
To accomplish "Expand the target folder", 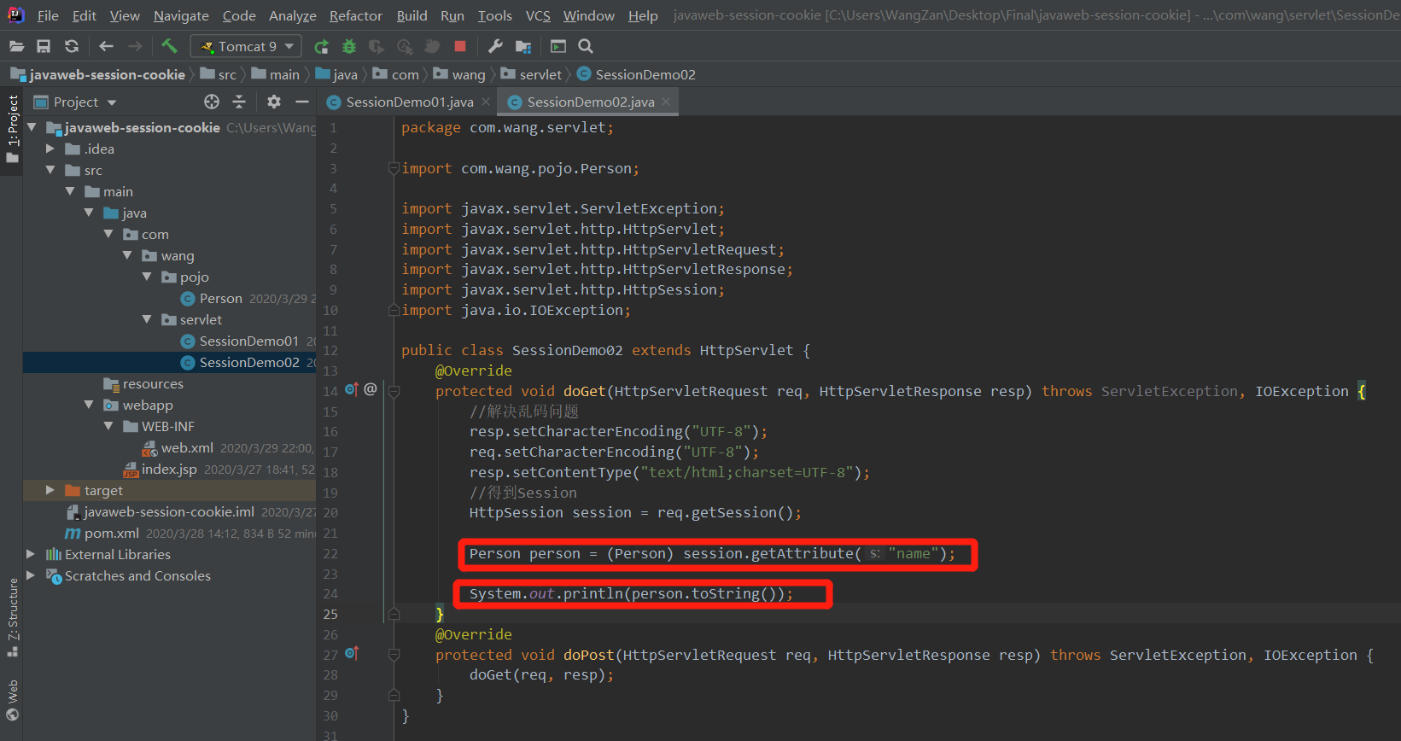I will [x=50, y=490].
